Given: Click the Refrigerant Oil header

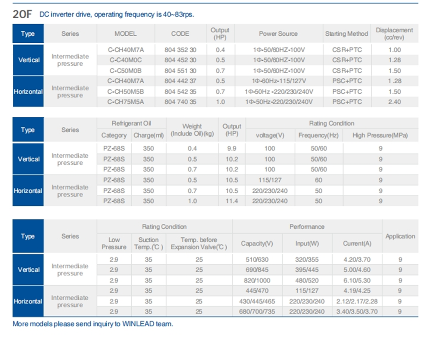Looking at the screenshot, I should pos(131,123).
